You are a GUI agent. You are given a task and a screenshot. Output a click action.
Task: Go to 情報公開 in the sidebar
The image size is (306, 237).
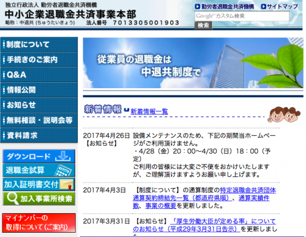pos(39,90)
